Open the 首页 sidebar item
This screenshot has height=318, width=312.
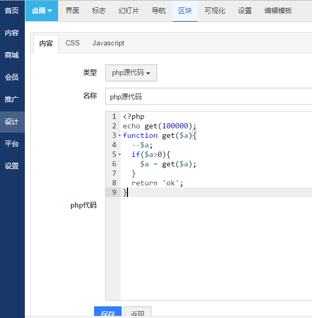coord(12,11)
